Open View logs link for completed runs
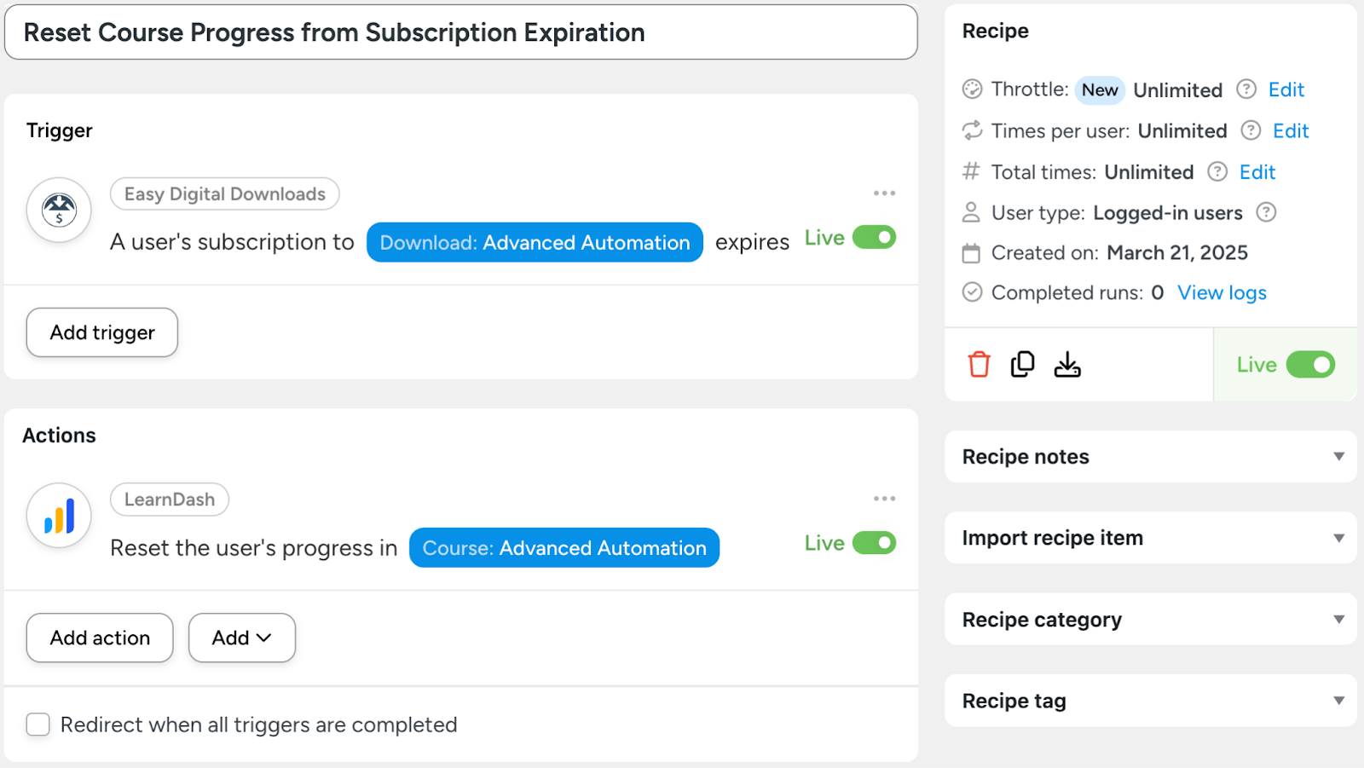 1222,293
